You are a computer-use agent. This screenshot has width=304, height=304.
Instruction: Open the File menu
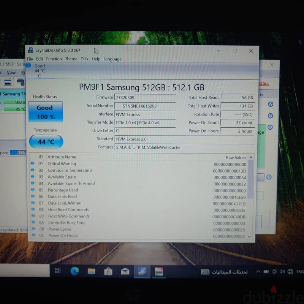point(30,59)
